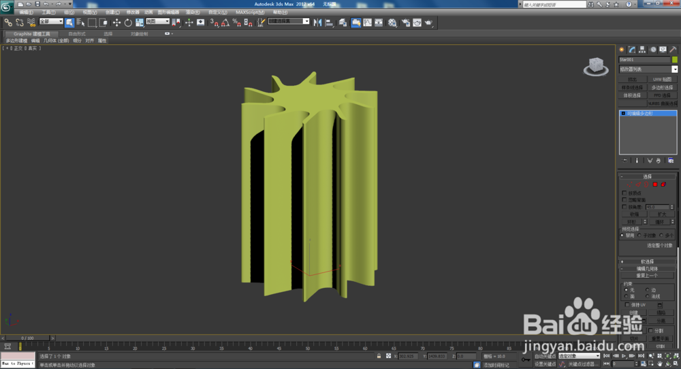This screenshot has width=681, height=369.
Task: Select the Move transform tool
Action: (x=116, y=22)
